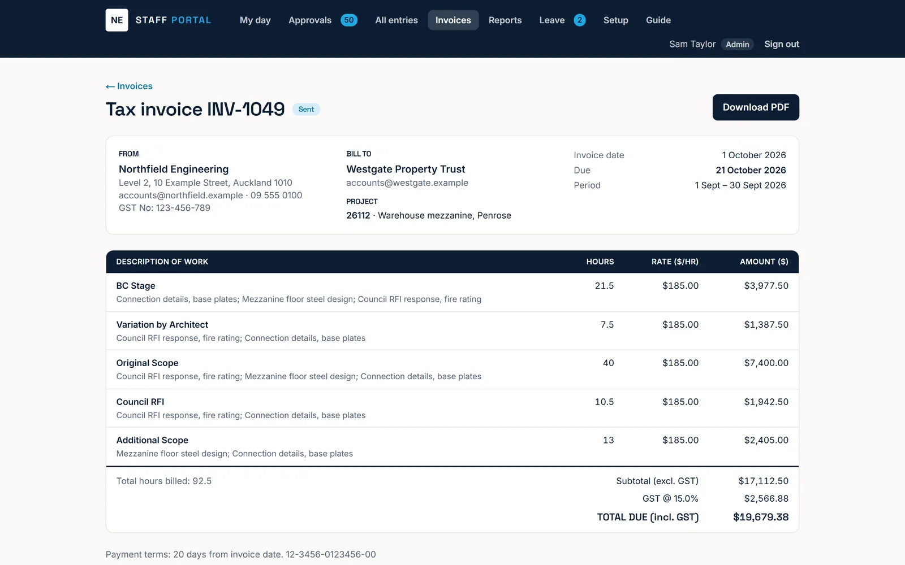This screenshot has width=905, height=565.
Task: Click the total due $19,679.38
Action: (x=761, y=517)
